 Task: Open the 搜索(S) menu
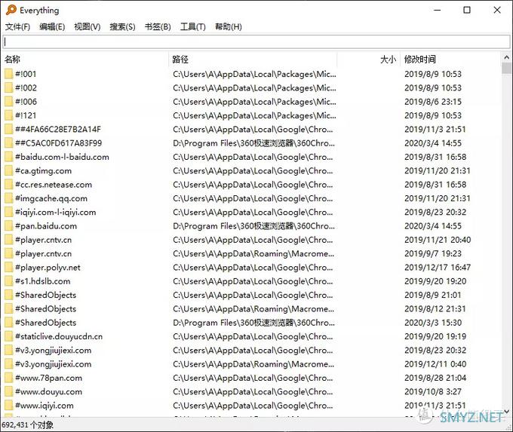pos(122,27)
